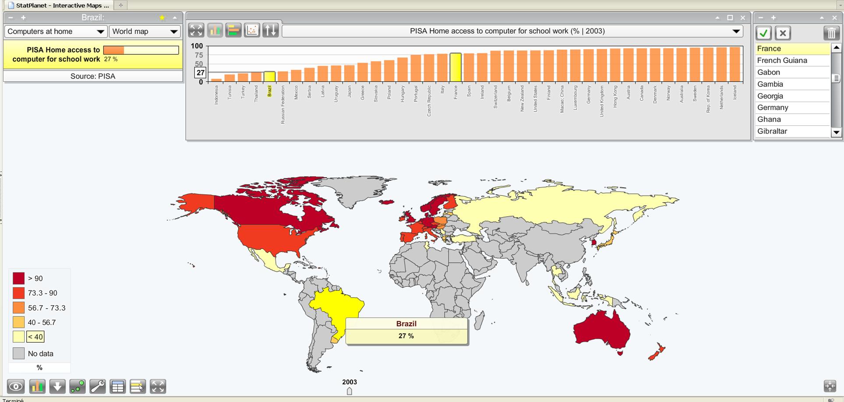
Task: Click the green checkmark select-all button
Action: pyautogui.click(x=763, y=33)
